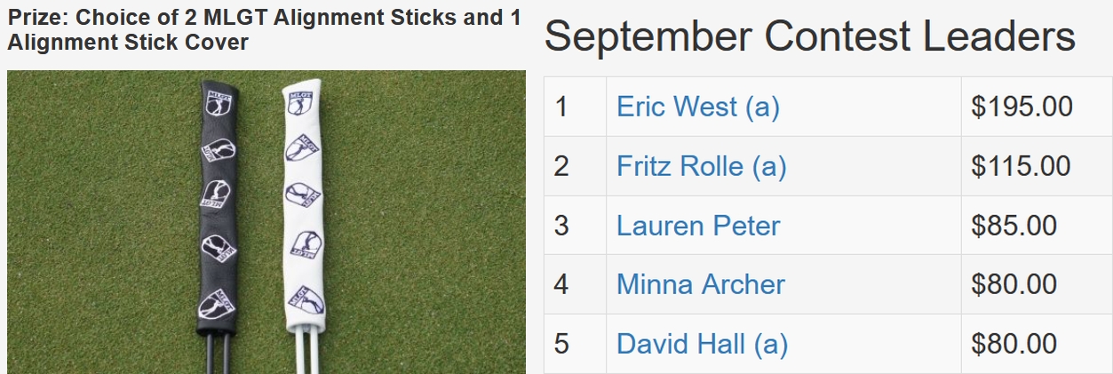Click rank number 3 in leaders table
1113x374 pixels.
pos(560,226)
